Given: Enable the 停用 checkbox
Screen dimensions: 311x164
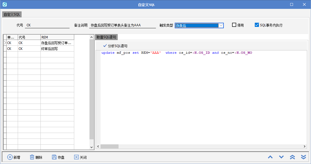Looking at the screenshot, I should [x=234, y=25].
